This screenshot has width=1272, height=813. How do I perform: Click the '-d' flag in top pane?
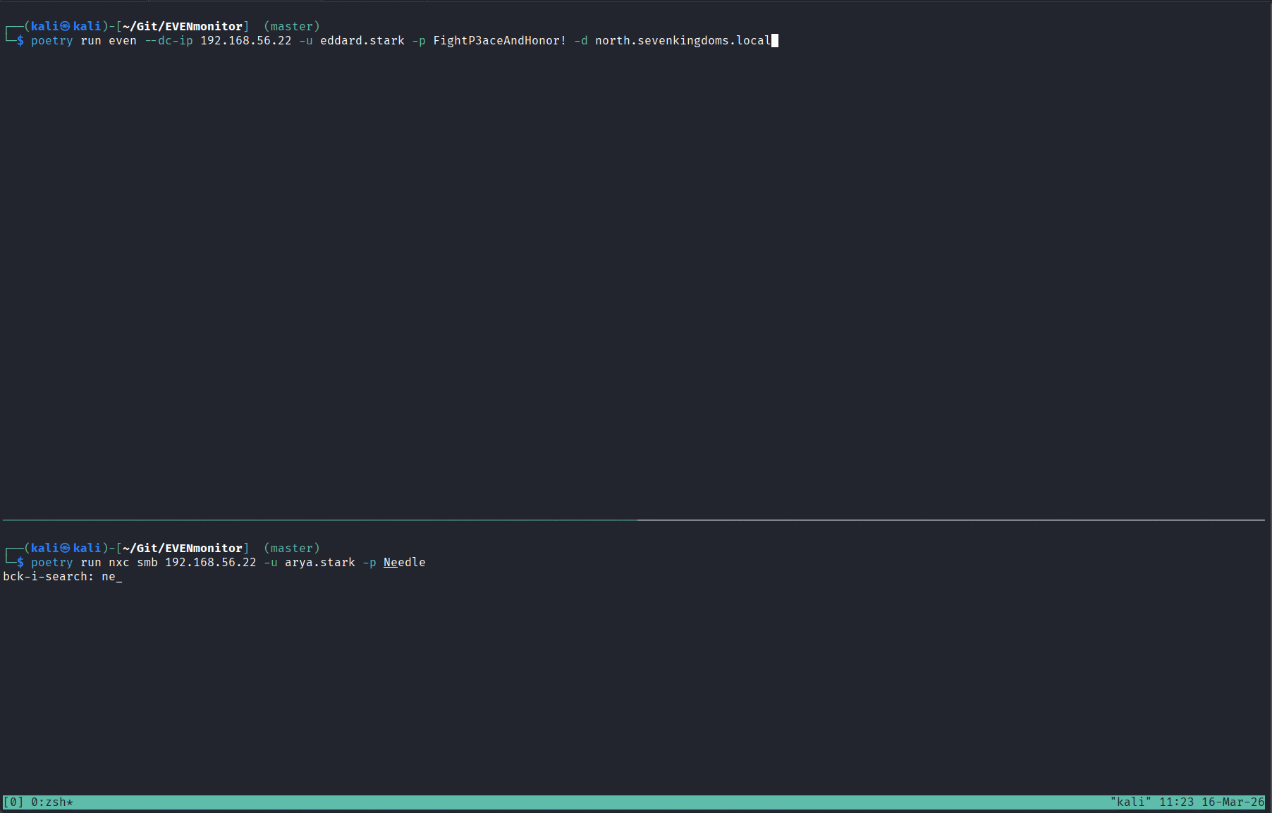coord(581,40)
